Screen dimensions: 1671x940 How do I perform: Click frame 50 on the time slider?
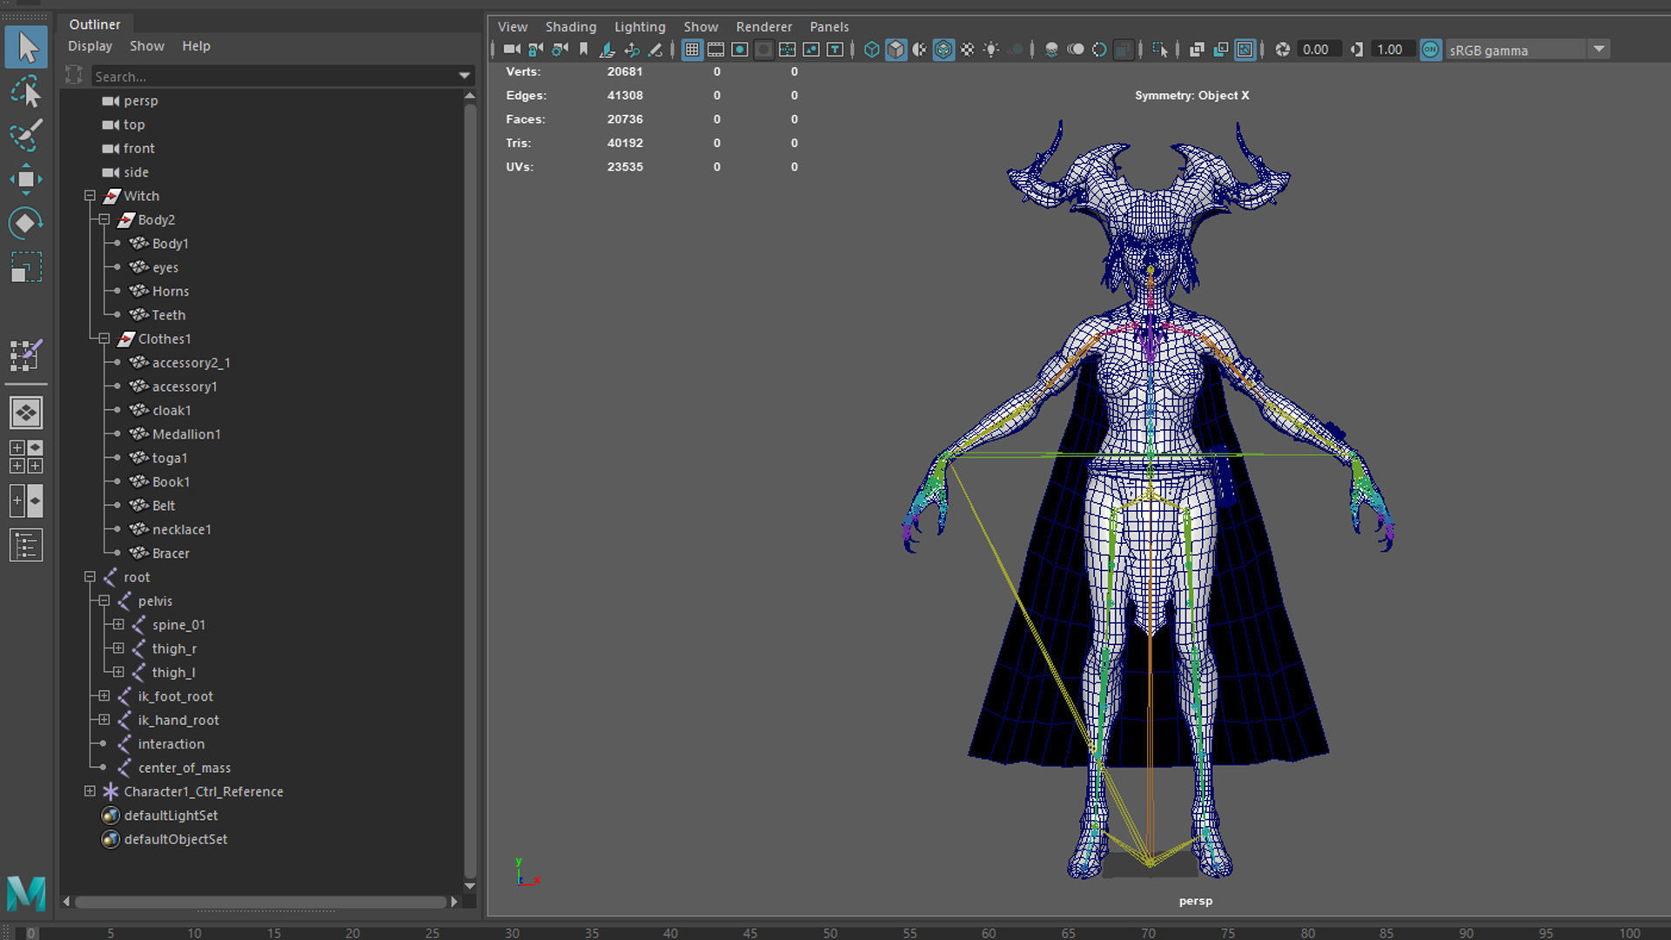830,933
